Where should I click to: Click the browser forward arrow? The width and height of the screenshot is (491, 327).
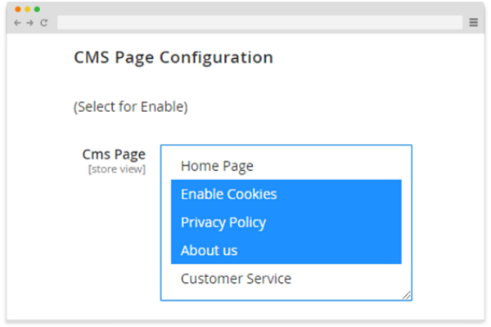[29, 23]
